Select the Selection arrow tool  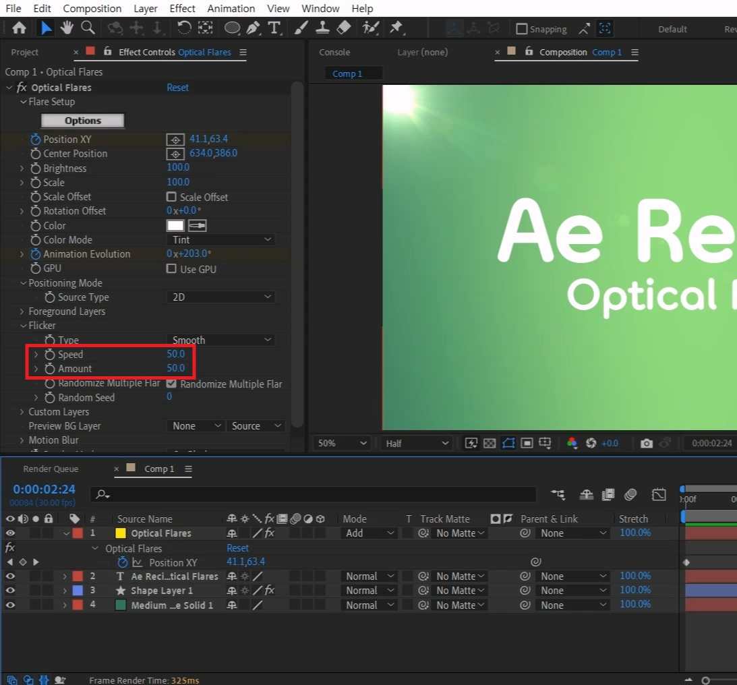46,28
